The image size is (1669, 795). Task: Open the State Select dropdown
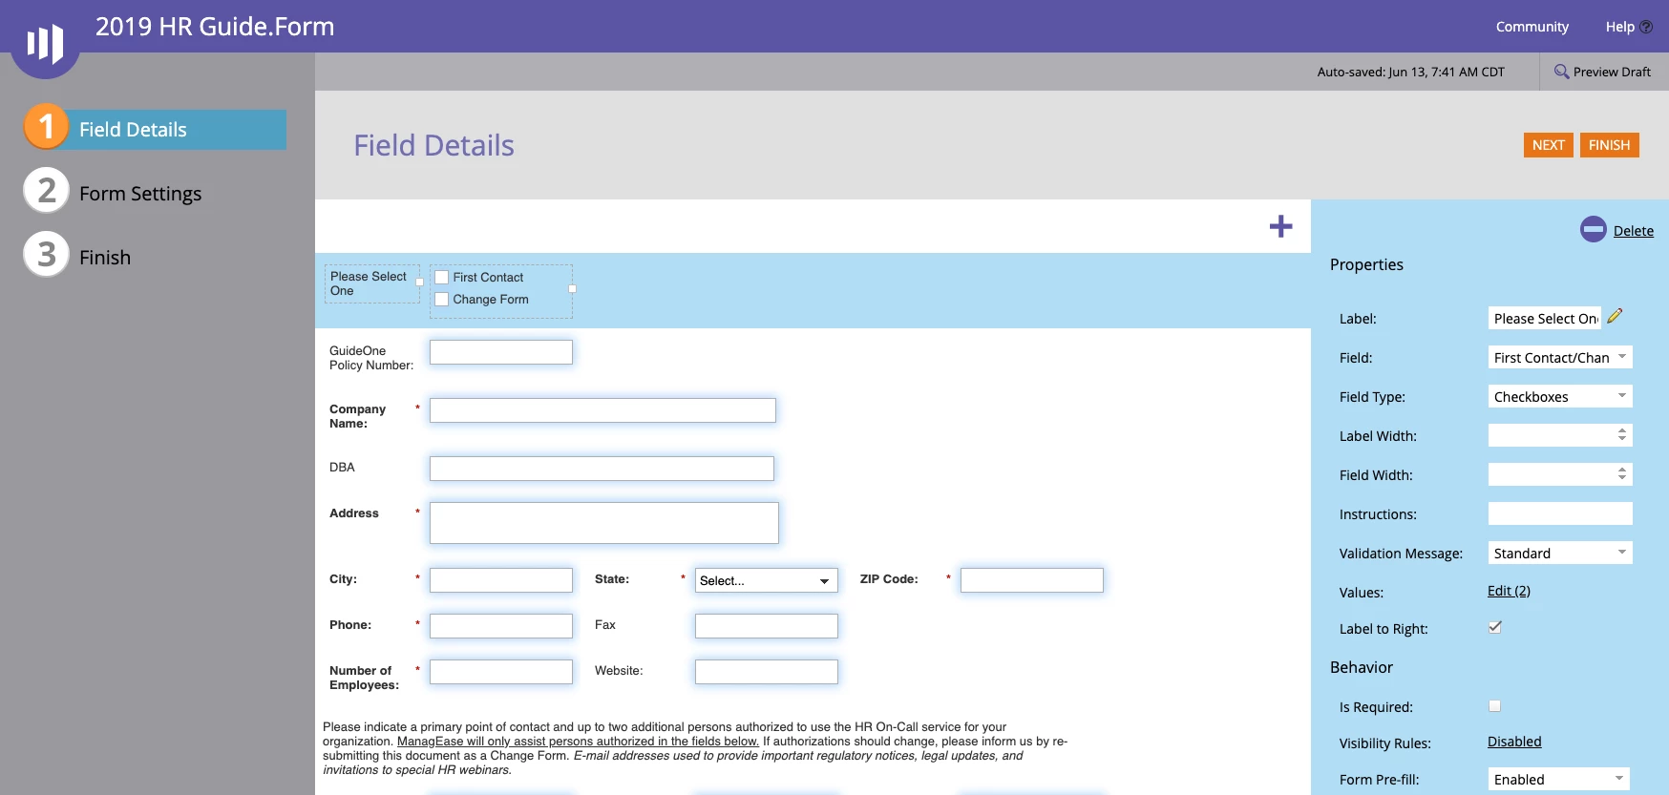point(767,580)
